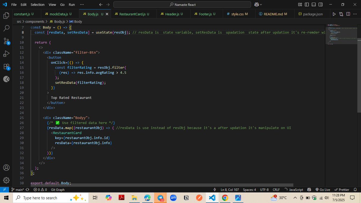Switch to the constant.js tab
Screen dimensions: 361x203
coord(26,14)
